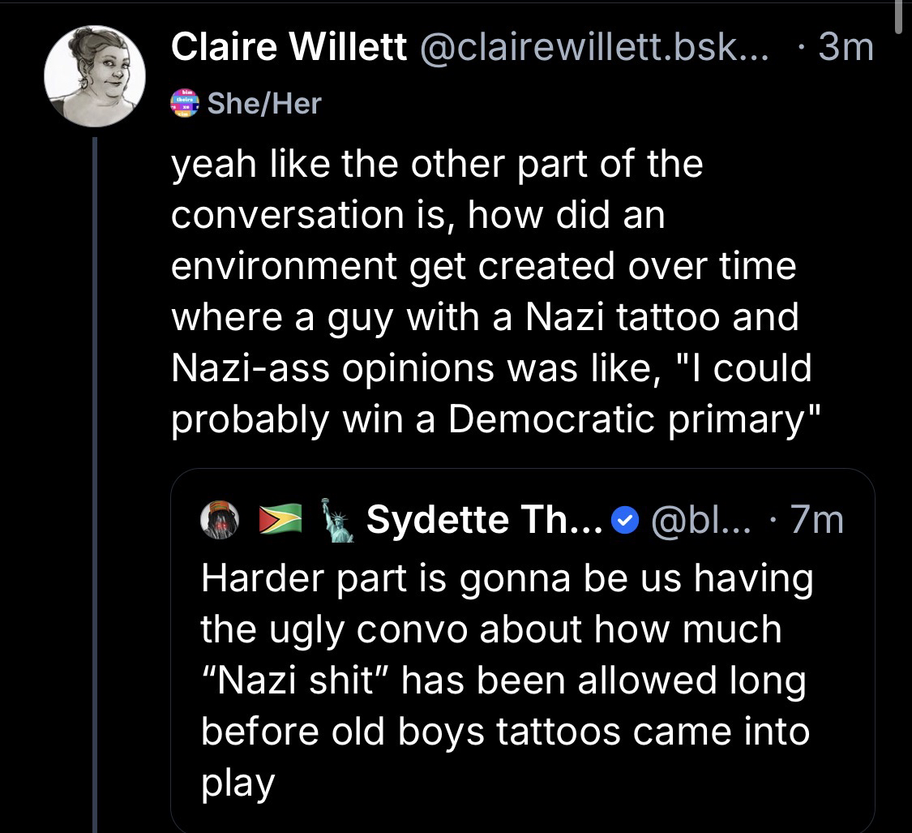The width and height of the screenshot is (912, 833).
Task: Click the thread connector line below avatar
Action: 96,487
